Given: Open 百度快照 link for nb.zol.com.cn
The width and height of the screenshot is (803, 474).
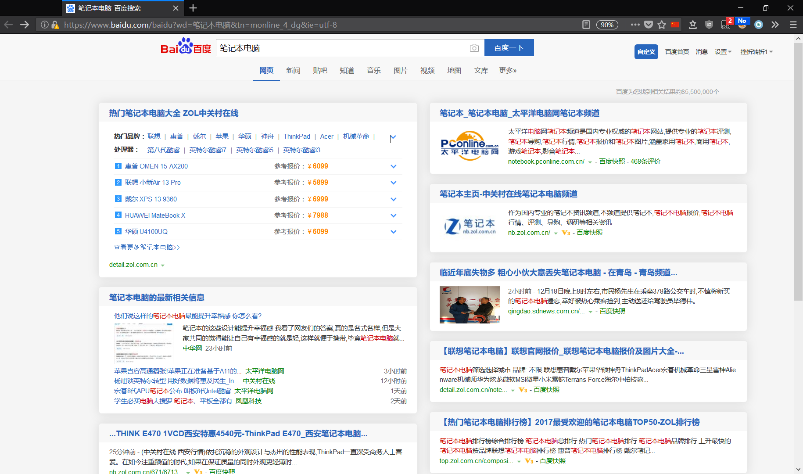Looking at the screenshot, I should pos(589,233).
